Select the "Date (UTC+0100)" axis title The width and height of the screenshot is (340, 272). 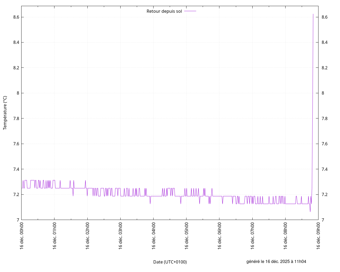point(170,262)
